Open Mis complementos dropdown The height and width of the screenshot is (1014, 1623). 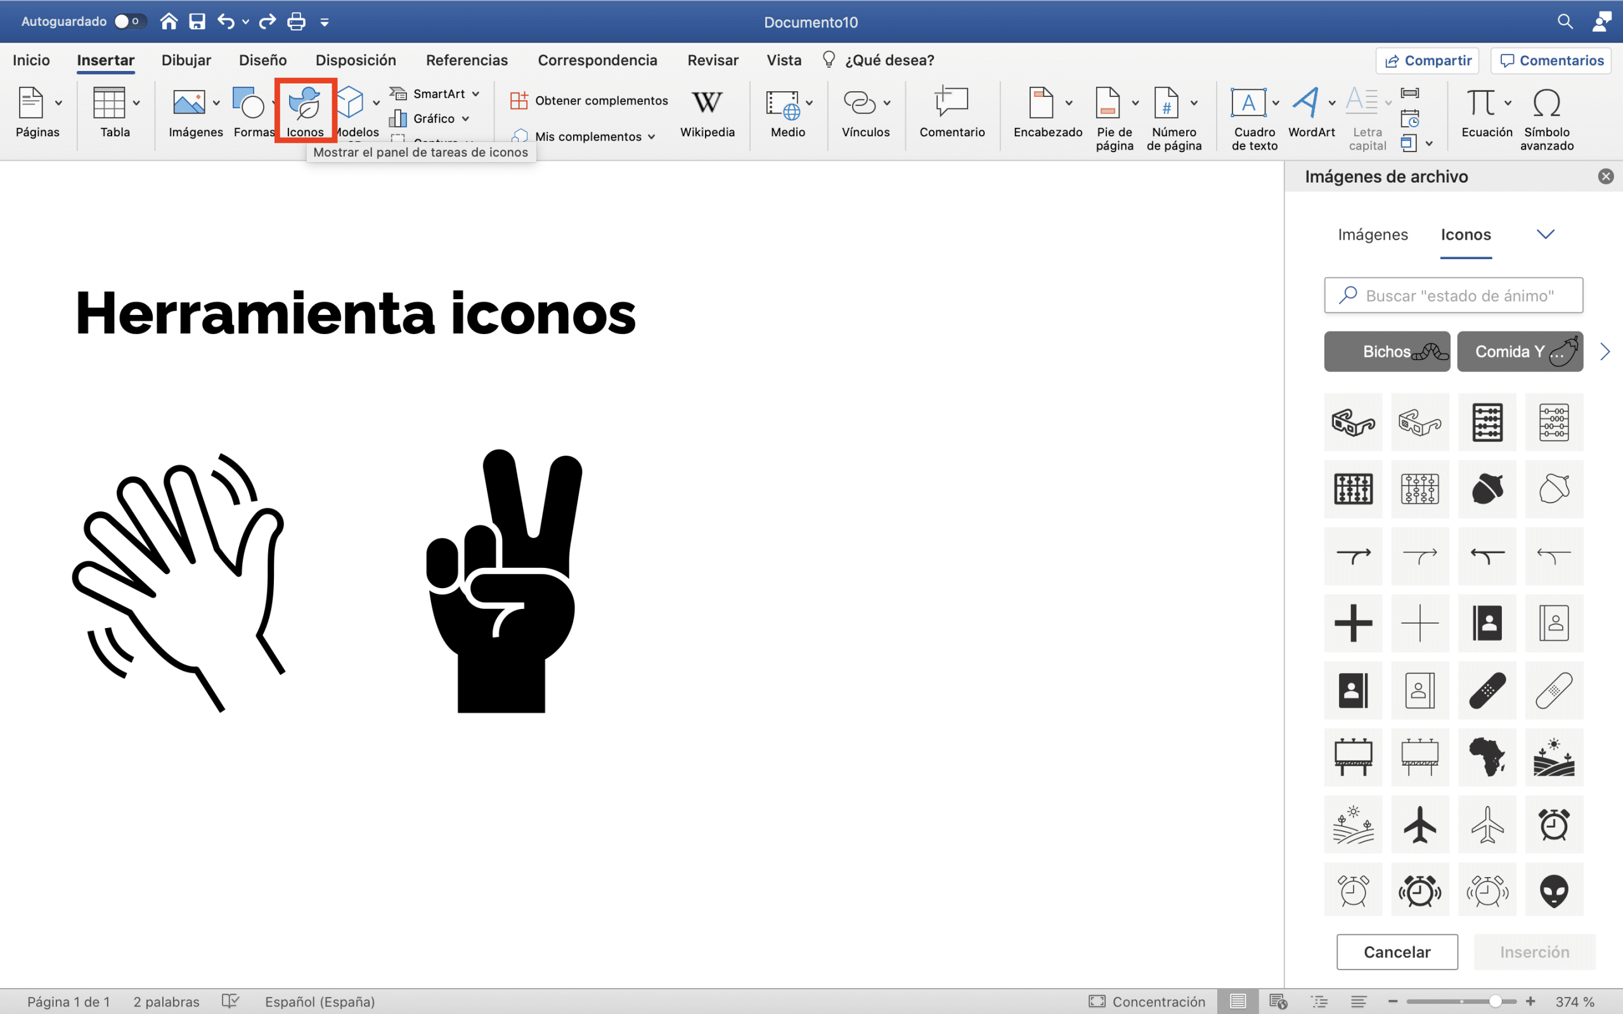tap(651, 137)
